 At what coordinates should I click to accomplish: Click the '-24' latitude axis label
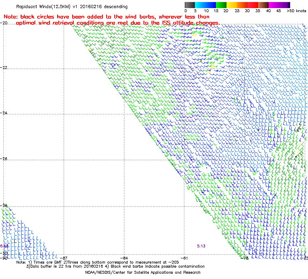click(x=4, y=113)
